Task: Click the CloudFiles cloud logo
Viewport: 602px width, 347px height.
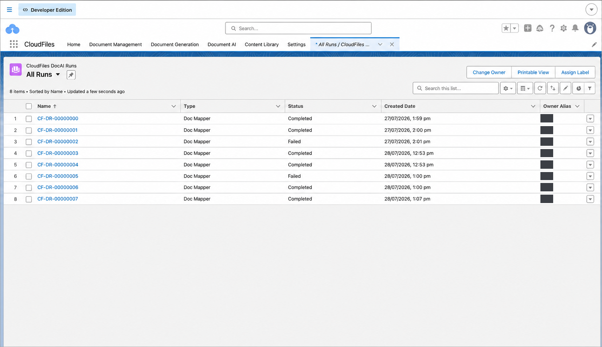Action: (x=12, y=28)
